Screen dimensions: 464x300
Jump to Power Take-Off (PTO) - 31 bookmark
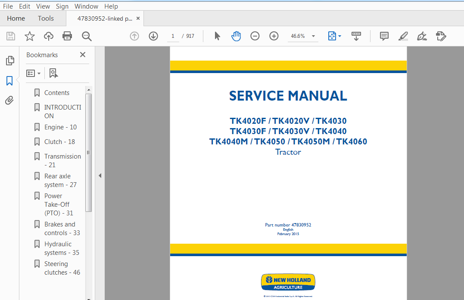(59, 204)
